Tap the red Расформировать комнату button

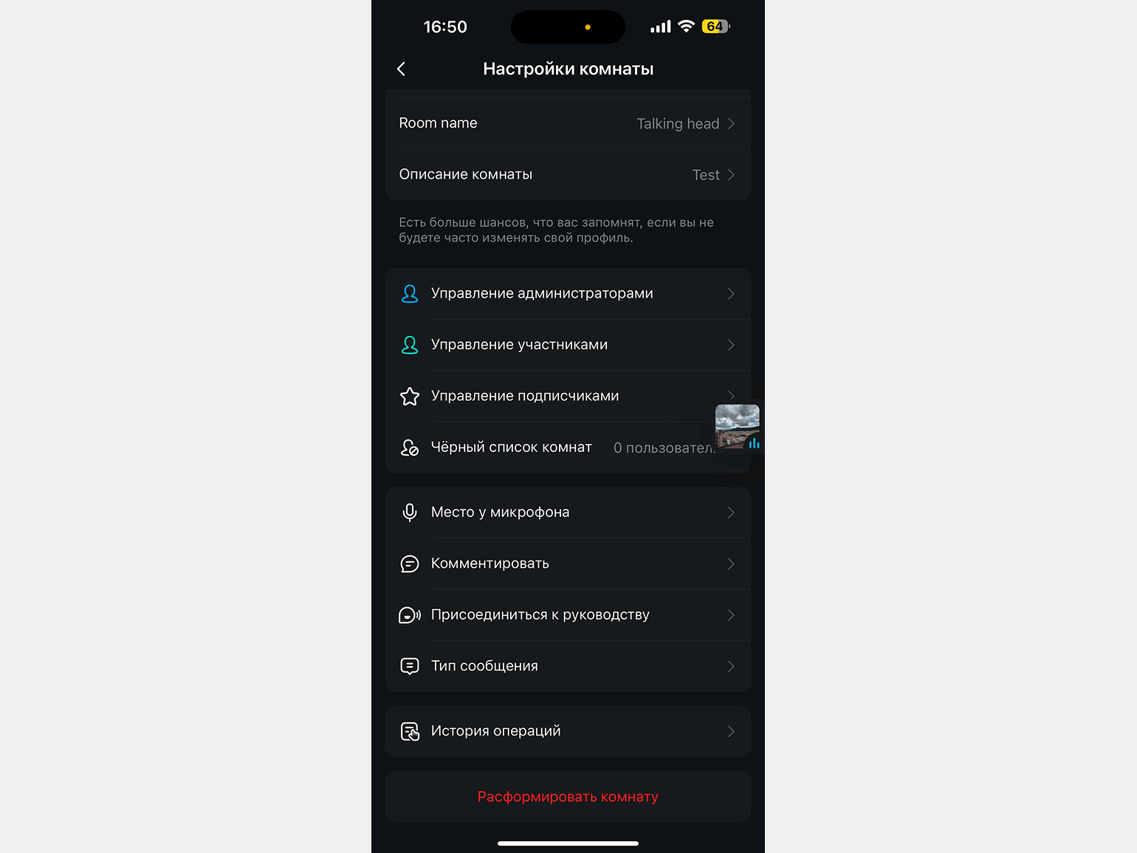coord(568,796)
